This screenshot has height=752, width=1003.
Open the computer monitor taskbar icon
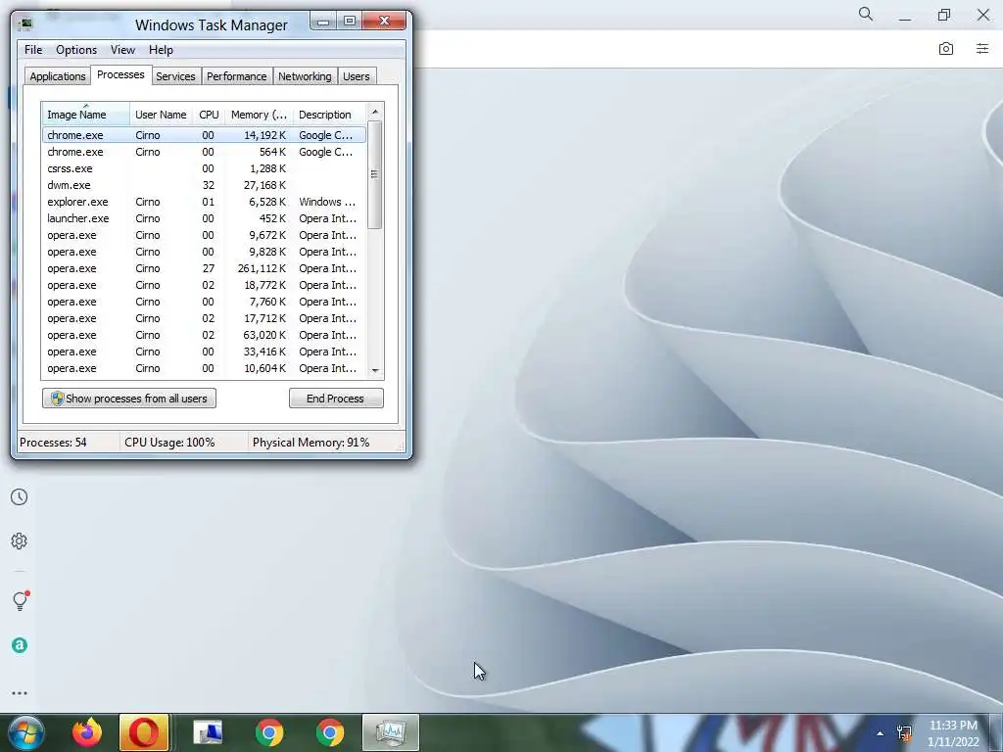(x=208, y=732)
